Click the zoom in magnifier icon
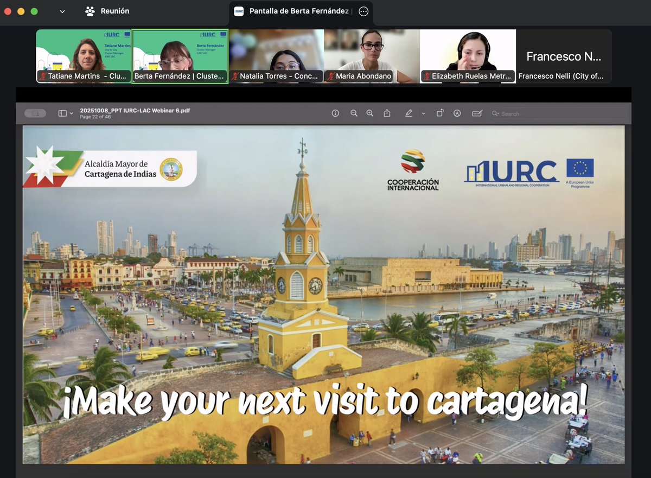This screenshot has height=478, width=651. pos(369,113)
